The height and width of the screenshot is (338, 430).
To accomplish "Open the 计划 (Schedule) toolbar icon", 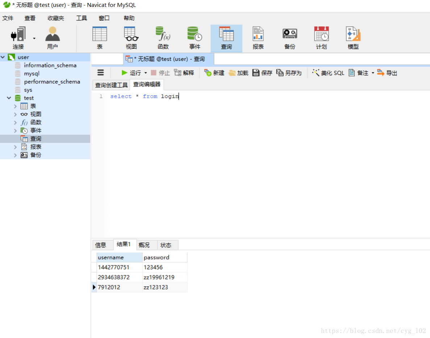I will point(321,38).
